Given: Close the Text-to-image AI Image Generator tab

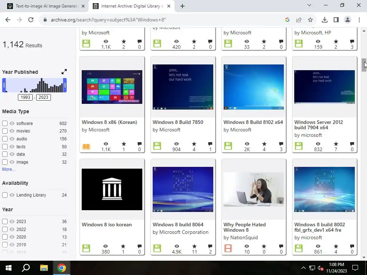Looking at the screenshot, I should 83,6.
